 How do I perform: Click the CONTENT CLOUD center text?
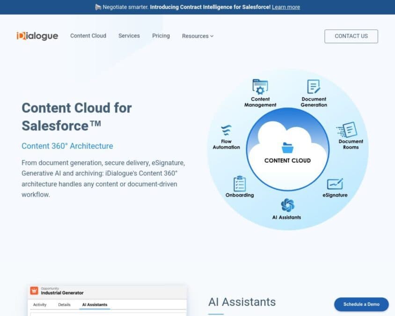tap(287, 161)
